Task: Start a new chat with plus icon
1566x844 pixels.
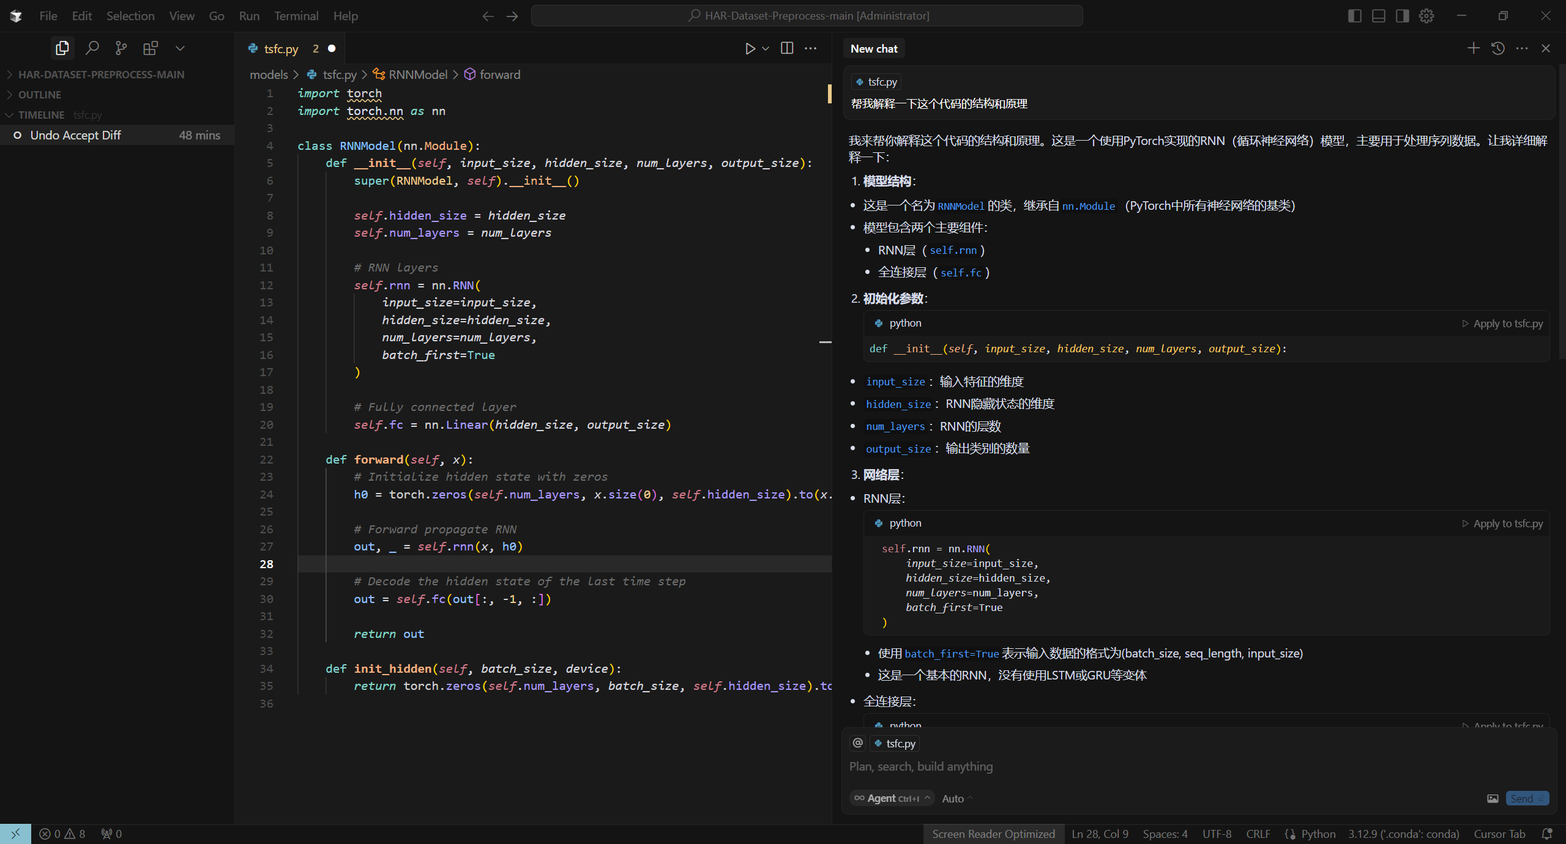Action: (1474, 48)
